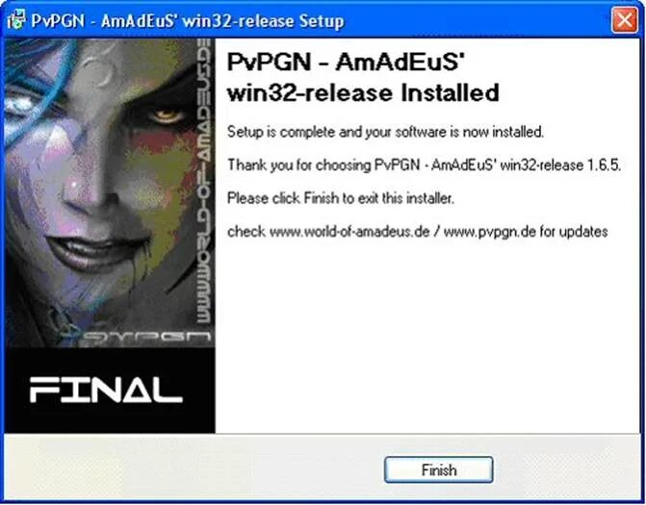Click the Finish button
This screenshot has width=646, height=505.
click(438, 469)
